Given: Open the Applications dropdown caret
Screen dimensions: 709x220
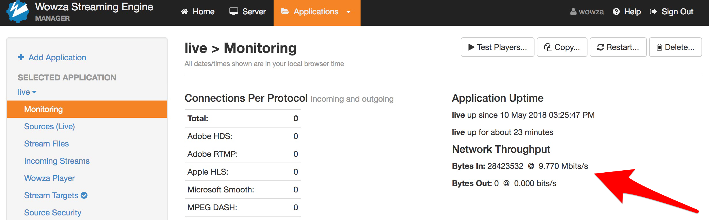Looking at the screenshot, I should (348, 12).
